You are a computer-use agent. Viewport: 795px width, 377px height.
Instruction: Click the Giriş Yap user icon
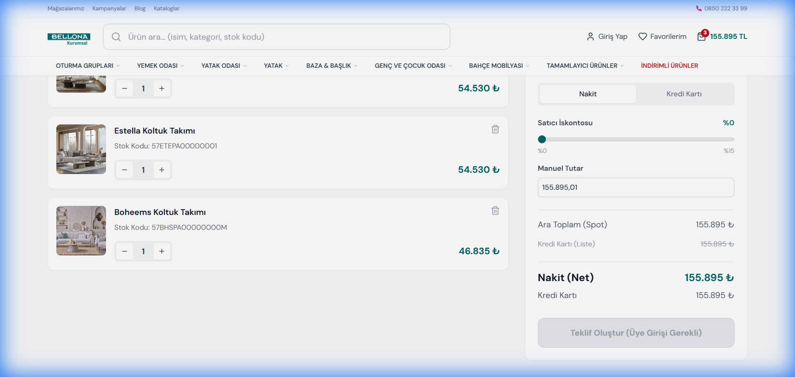590,36
